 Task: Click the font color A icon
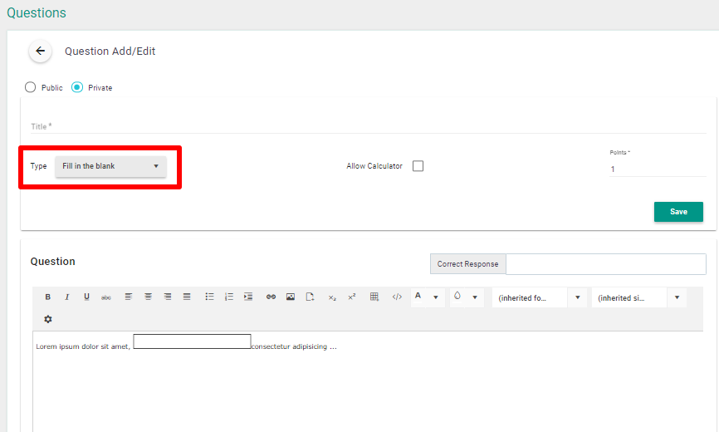[x=418, y=297]
